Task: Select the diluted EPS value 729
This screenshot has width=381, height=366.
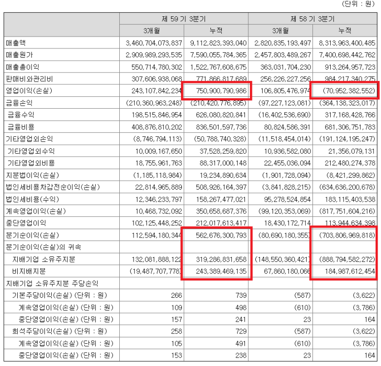Action: point(241,331)
